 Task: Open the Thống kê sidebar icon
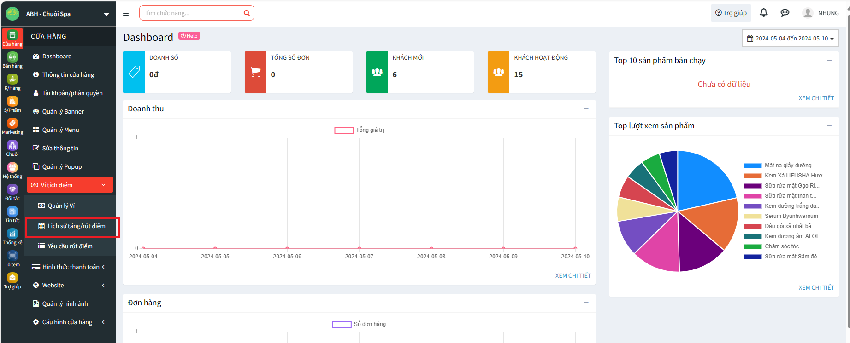(12, 236)
